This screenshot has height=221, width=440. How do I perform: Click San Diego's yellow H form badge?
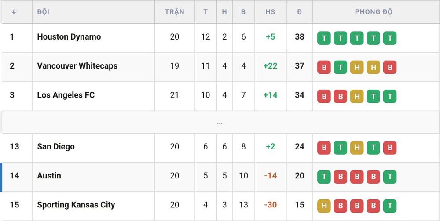pyautogui.click(x=357, y=148)
